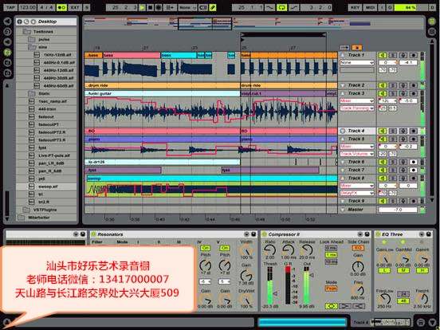The image size is (440, 330).
Task: Click the TAP tempo button
Action: point(10,8)
